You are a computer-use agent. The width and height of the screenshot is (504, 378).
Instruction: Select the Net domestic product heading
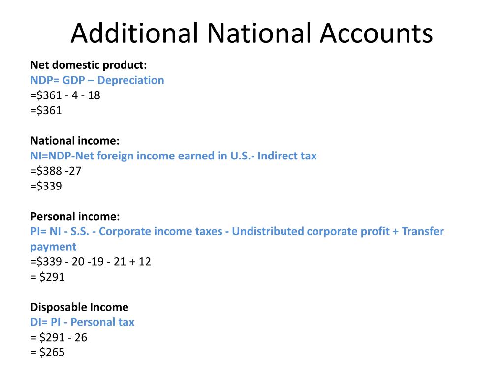tap(89, 65)
